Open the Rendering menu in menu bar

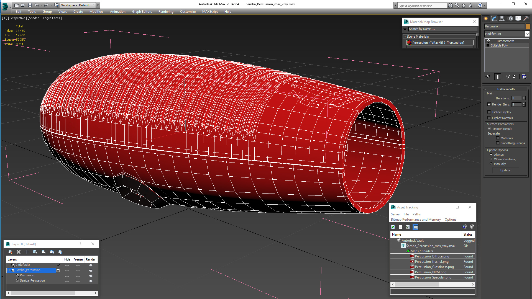click(166, 12)
